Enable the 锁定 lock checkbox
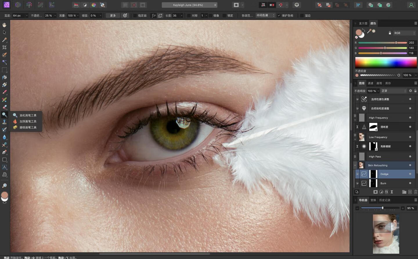 pyautogui.click(x=224, y=16)
